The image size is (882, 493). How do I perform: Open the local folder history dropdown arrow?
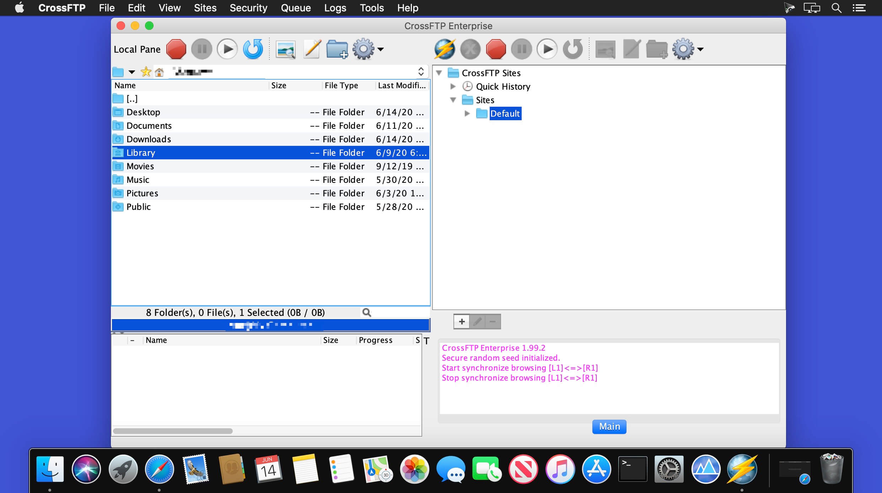[x=132, y=72]
